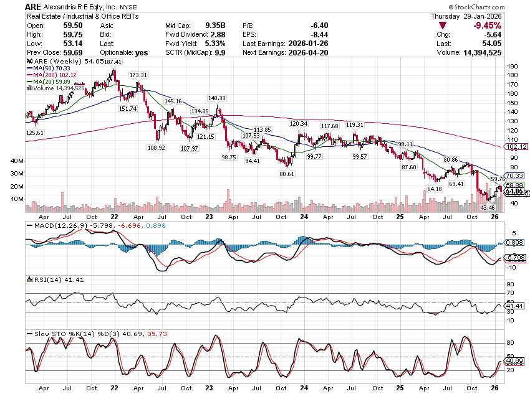Click the MACD panel legend marker
This screenshot has width=530, height=394.
click(29, 224)
